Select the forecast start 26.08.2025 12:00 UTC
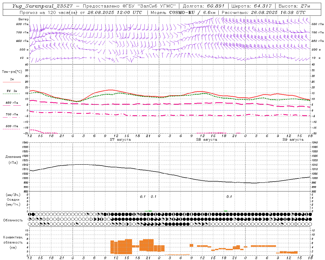Viewport: 325px width, 260px height. click(x=115, y=12)
